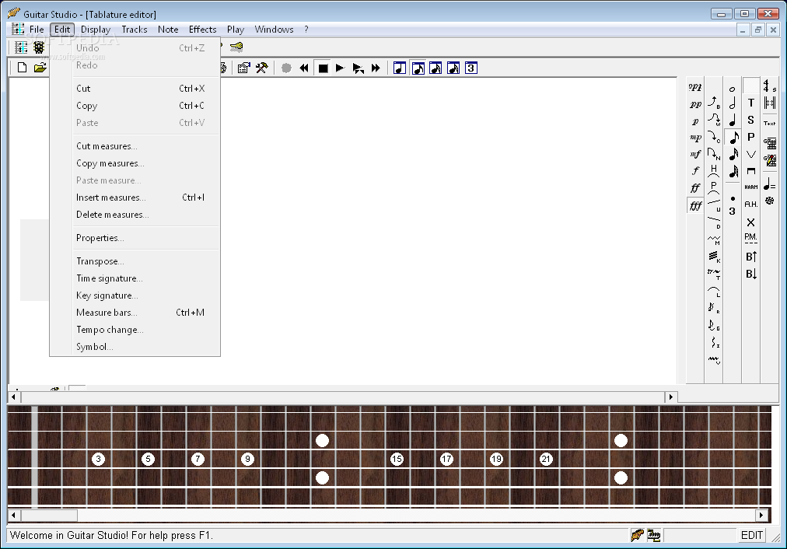Apply the vibrato M effect icon
Screen dimensions: 787x549
pos(714,240)
